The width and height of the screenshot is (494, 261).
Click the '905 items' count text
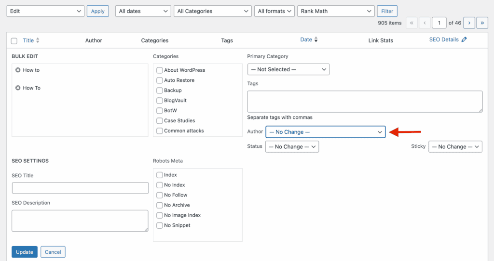click(390, 23)
